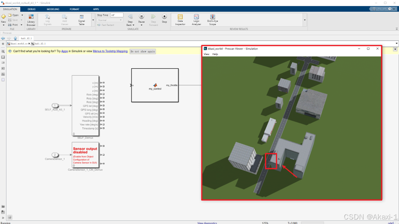Open the Bird's-Eye Scope
The width and height of the screenshot is (399, 224).
tap(212, 20)
